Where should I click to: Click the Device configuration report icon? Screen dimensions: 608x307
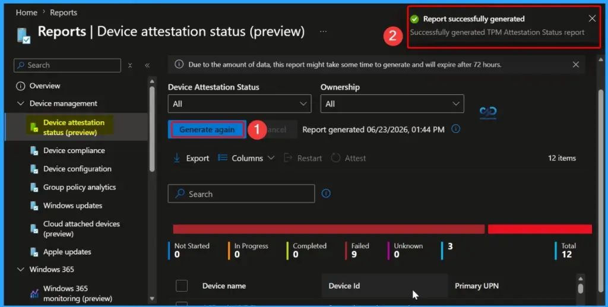tap(34, 169)
